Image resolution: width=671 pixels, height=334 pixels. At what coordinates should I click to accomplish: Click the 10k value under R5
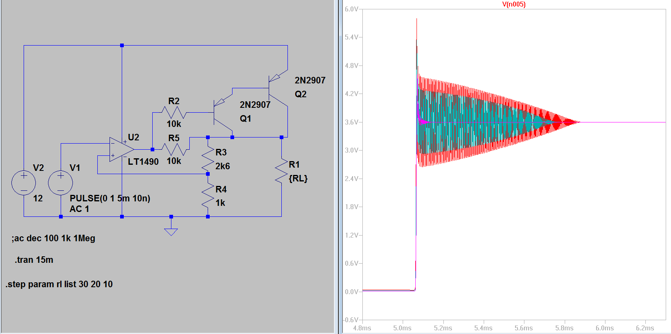(x=174, y=161)
